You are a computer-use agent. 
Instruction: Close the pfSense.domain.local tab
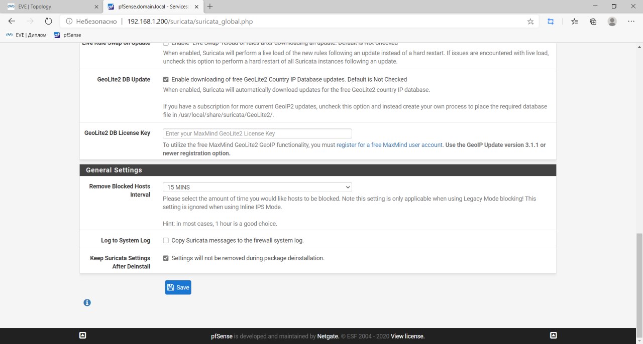click(197, 7)
